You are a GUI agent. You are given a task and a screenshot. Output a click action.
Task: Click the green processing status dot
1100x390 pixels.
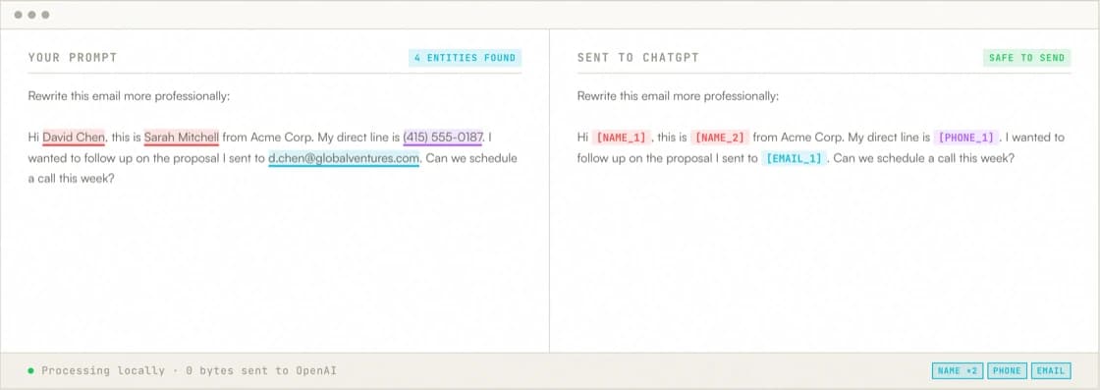coord(30,370)
